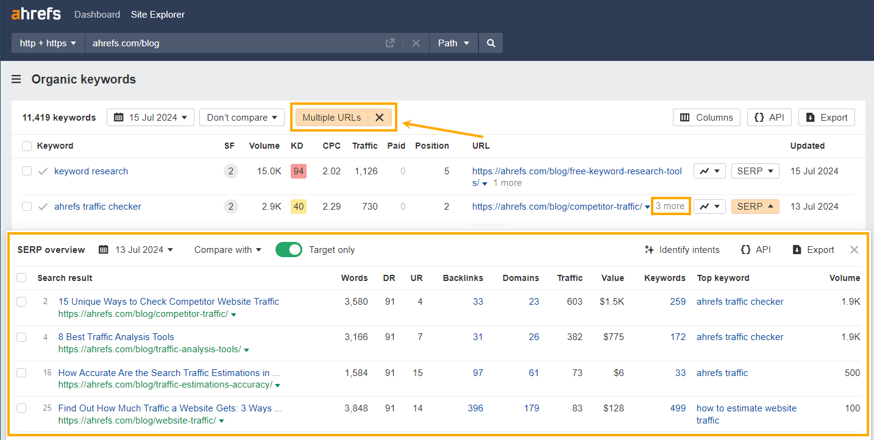Open the Don't compare dropdown
Image resolution: width=874 pixels, height=440 pixels.
[242, 117]
